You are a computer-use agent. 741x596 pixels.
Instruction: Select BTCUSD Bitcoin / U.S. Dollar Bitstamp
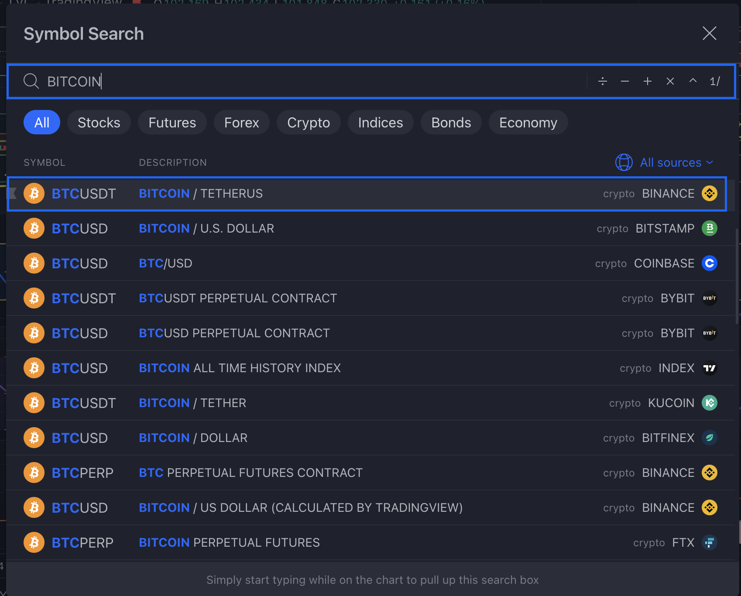pos(371,229)
